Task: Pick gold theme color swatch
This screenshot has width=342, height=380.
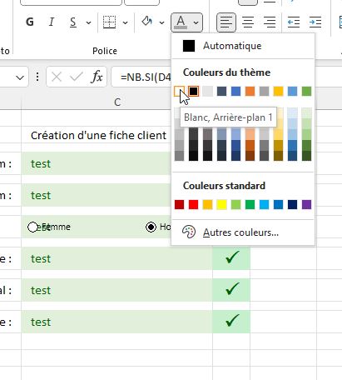Action: click(x=278, y=91)
